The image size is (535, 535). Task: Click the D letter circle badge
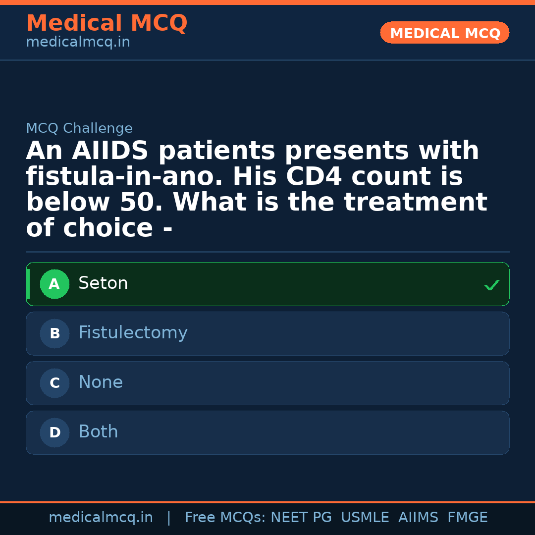click(x=54, y=432)
